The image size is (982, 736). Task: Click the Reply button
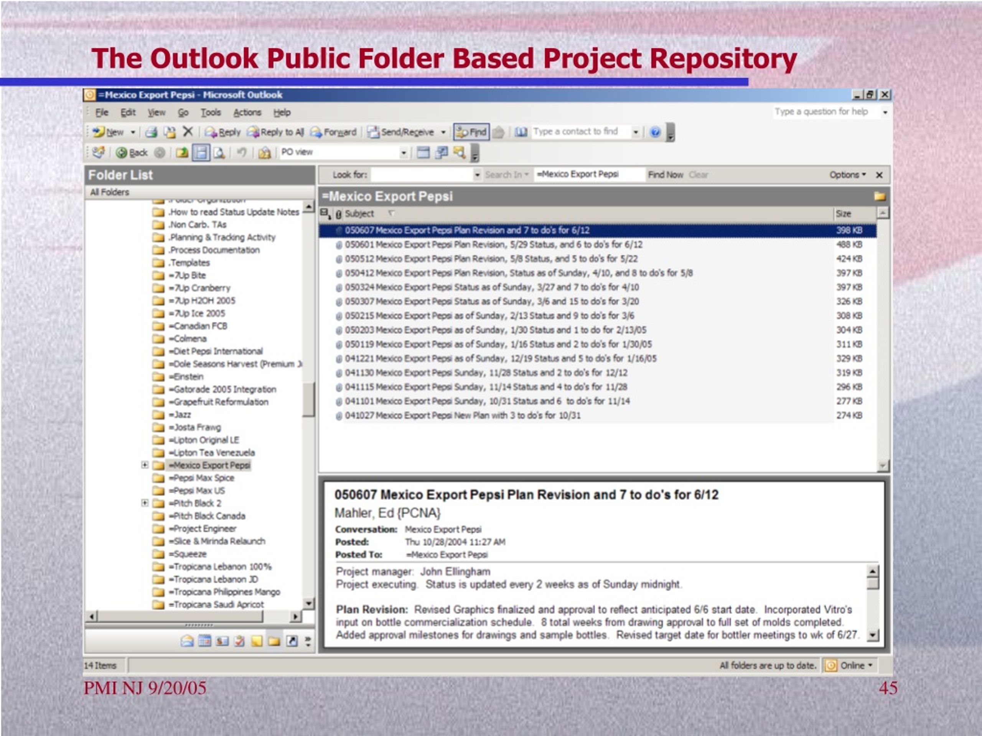(222, 132)
